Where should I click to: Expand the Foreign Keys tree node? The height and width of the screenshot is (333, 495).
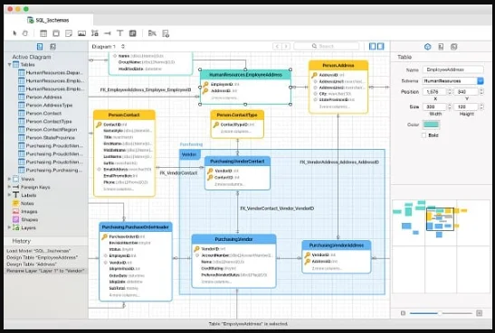9,187
